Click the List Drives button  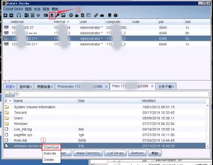(115, 153)
